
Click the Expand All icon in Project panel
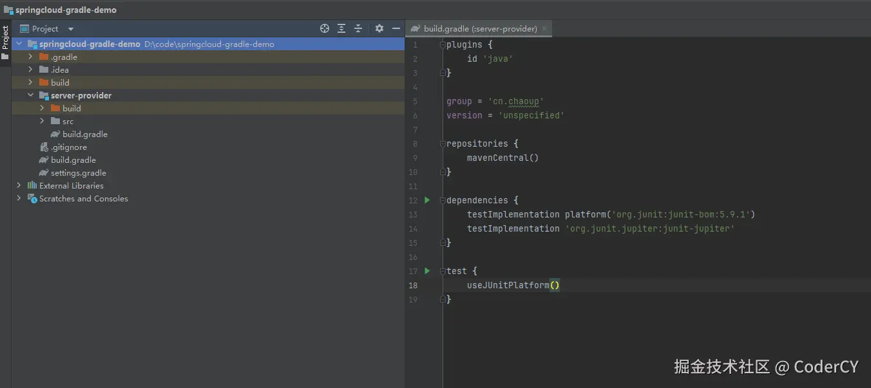341,28
